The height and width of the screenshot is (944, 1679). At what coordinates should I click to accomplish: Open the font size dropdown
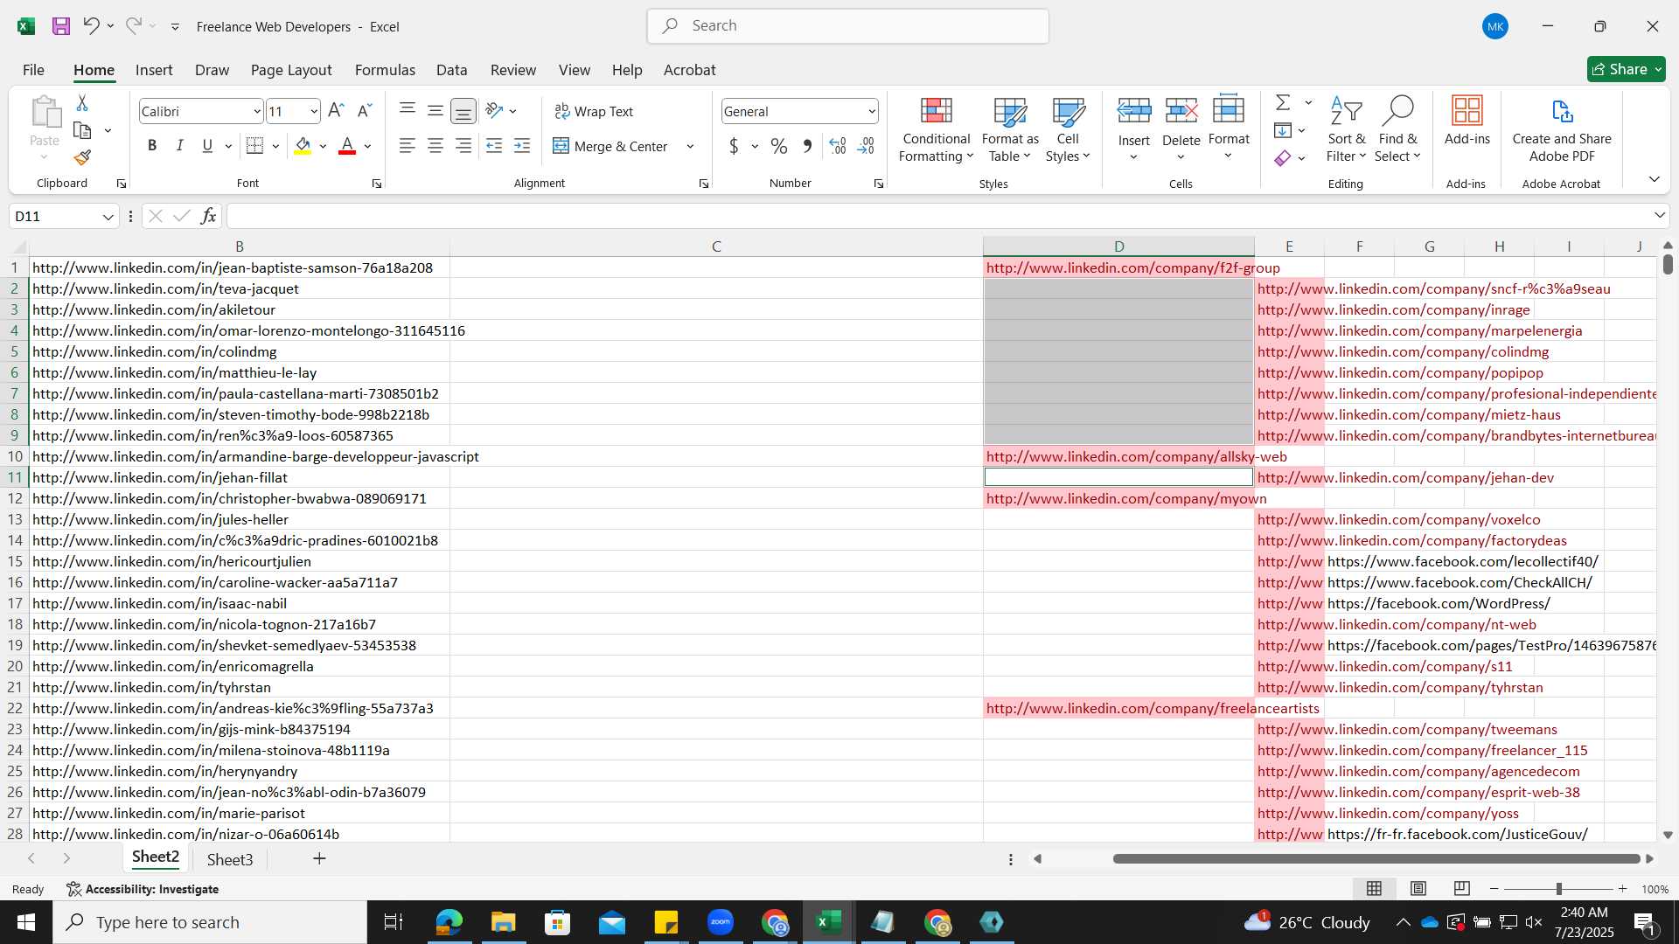tap(313, 112)
